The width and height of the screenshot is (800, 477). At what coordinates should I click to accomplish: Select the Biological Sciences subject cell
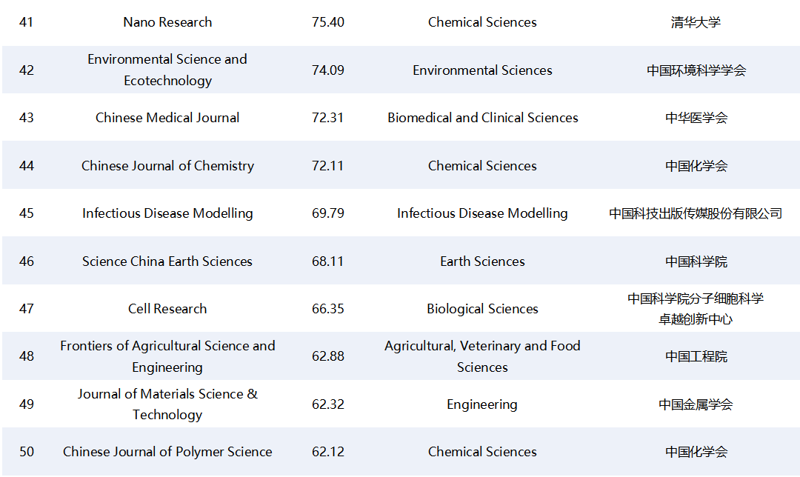[482, 309]
